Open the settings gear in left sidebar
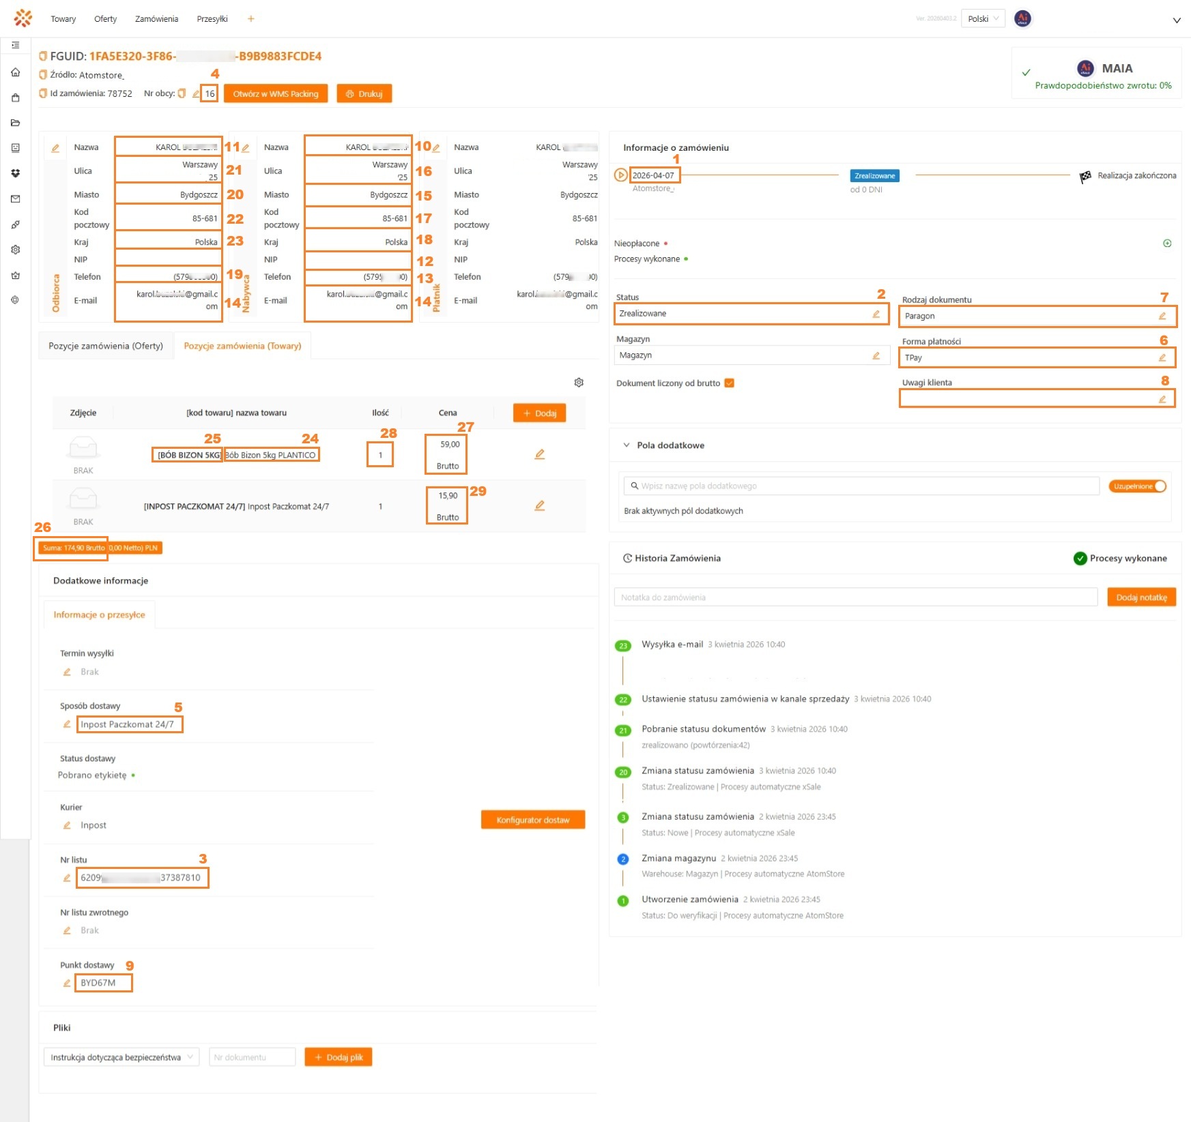1191x1122 pixels. (15, 250)
